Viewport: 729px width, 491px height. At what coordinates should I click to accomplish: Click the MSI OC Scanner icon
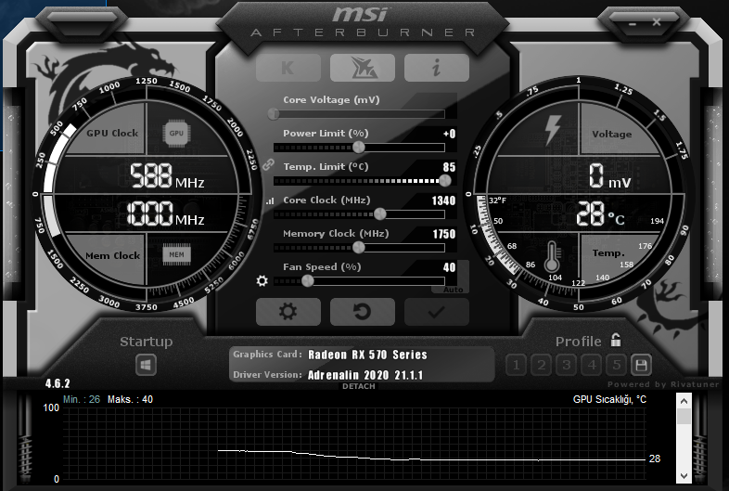(x=363, y=68)
